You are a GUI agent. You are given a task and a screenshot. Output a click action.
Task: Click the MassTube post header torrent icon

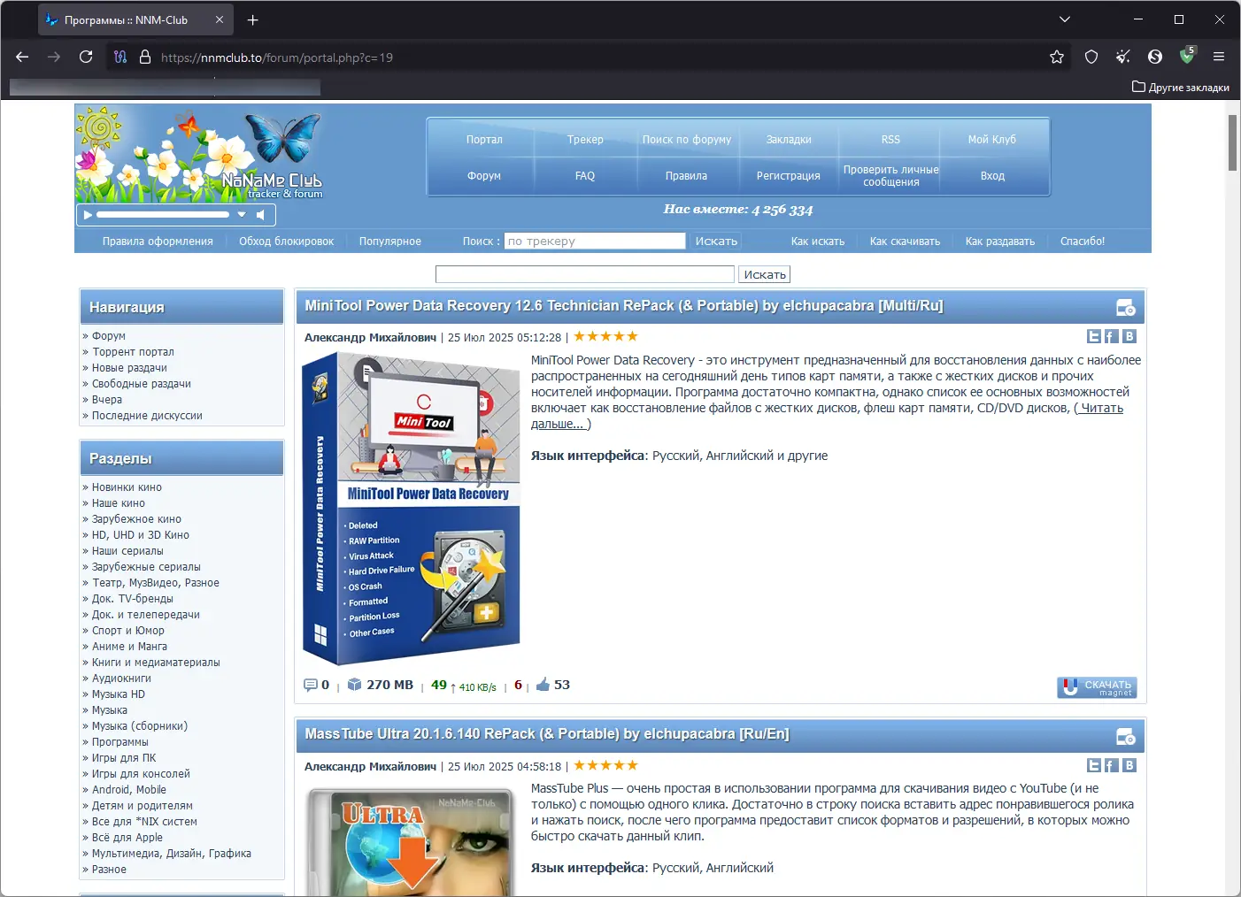1126,737
